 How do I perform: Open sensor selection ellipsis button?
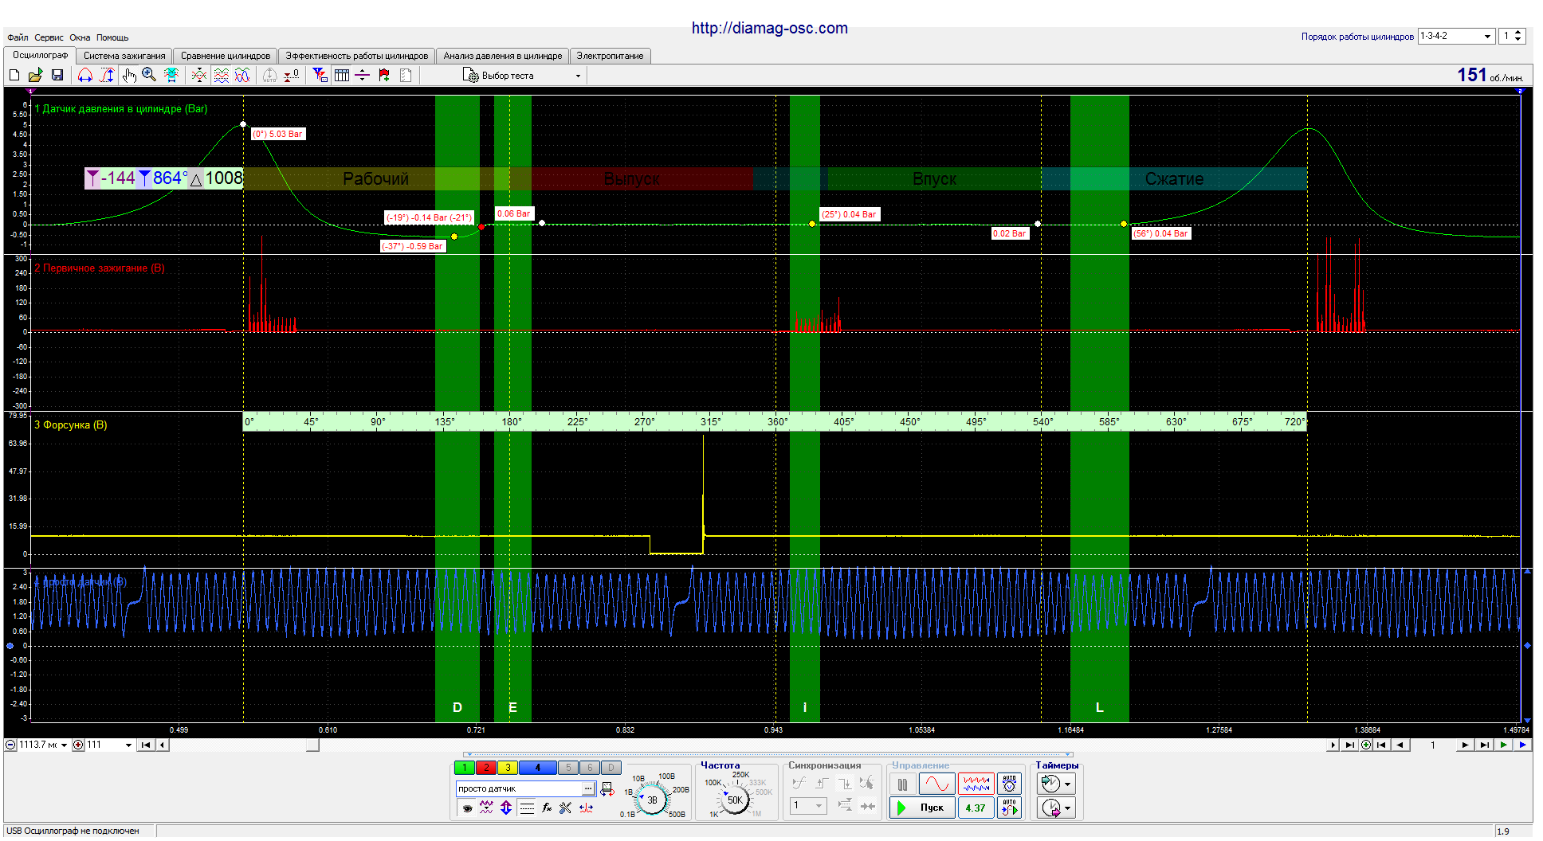tap(588, 788)
